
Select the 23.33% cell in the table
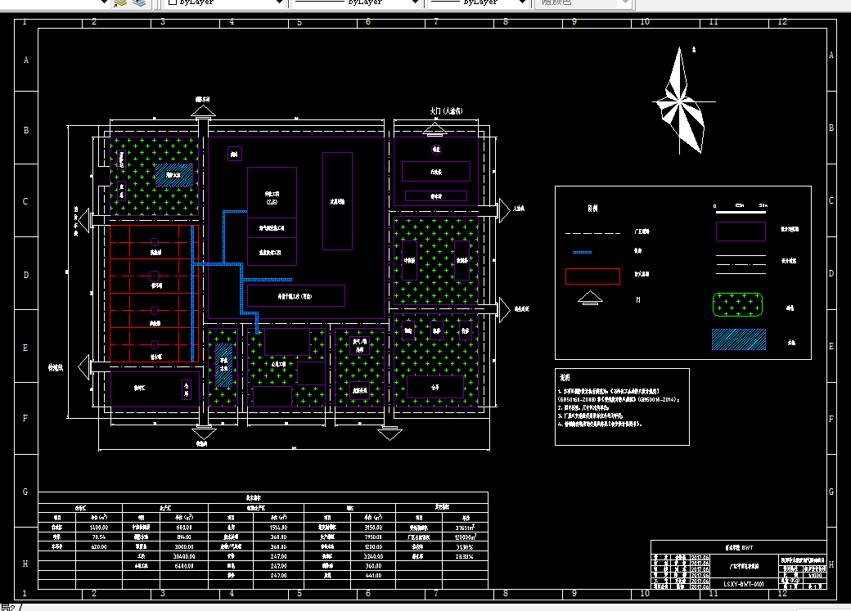[465, 557]
